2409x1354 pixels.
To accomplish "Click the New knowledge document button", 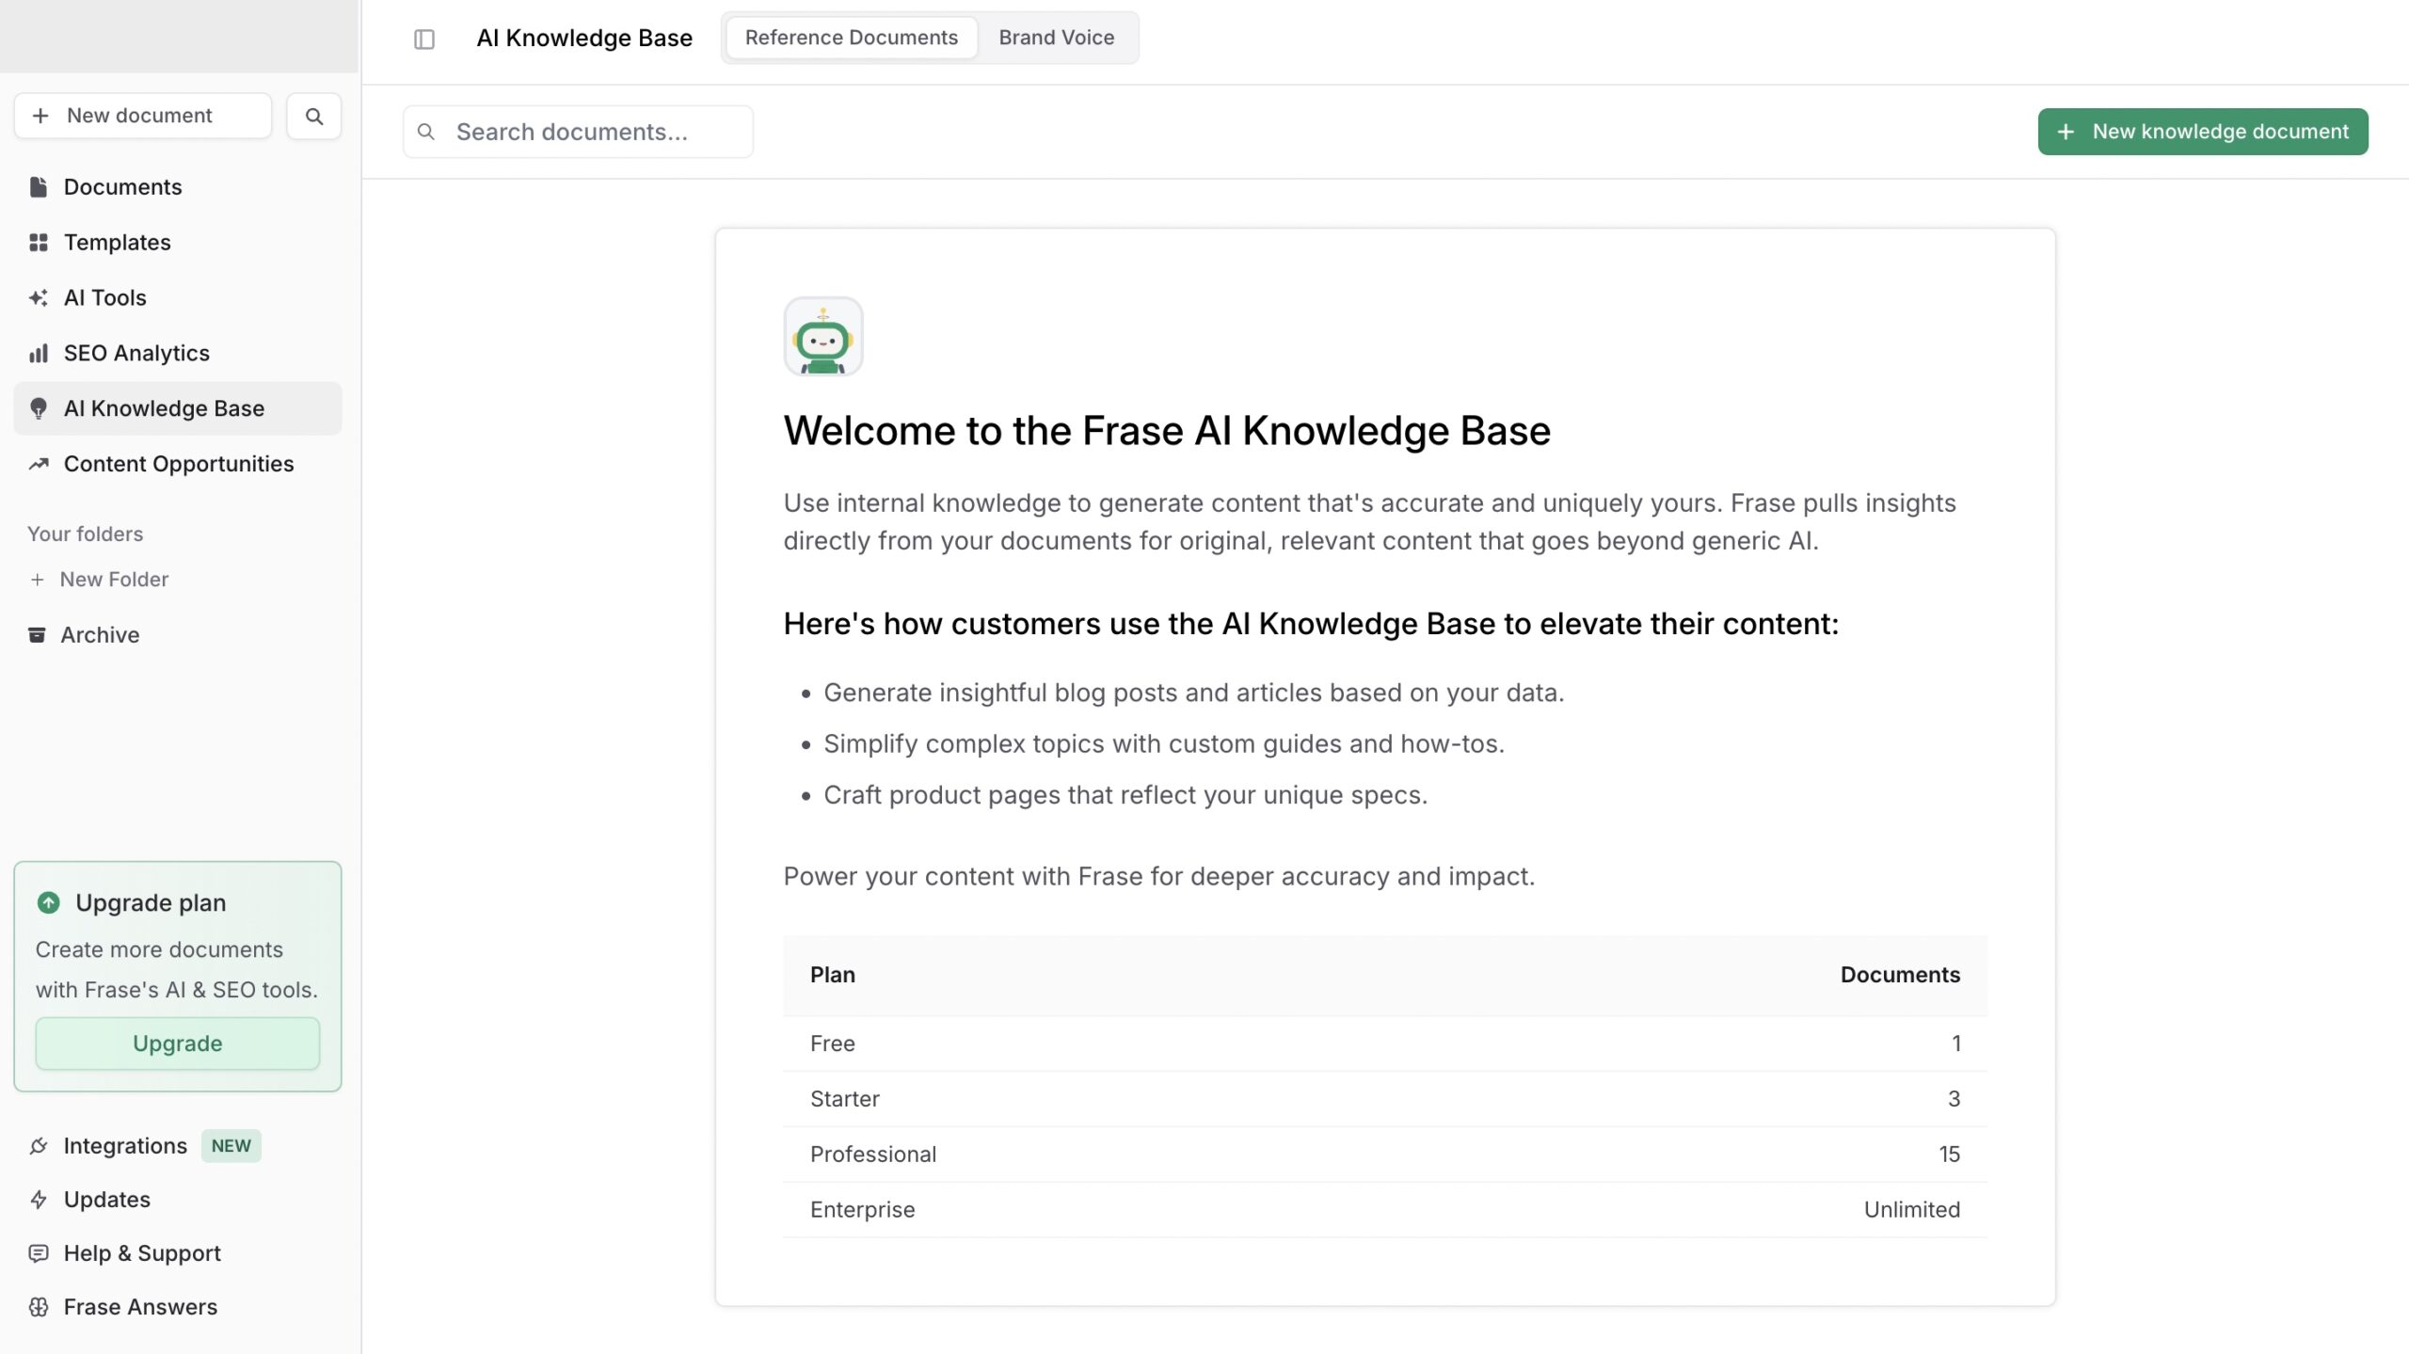I will 2203,132.
